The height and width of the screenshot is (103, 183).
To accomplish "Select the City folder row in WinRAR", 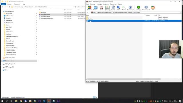I will click(134, 19).
